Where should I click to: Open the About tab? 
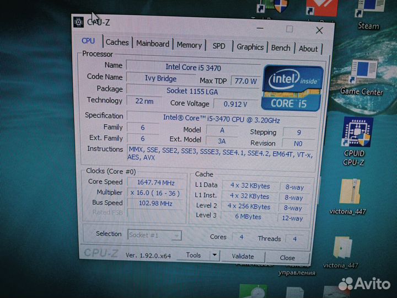tap(308, 49)
